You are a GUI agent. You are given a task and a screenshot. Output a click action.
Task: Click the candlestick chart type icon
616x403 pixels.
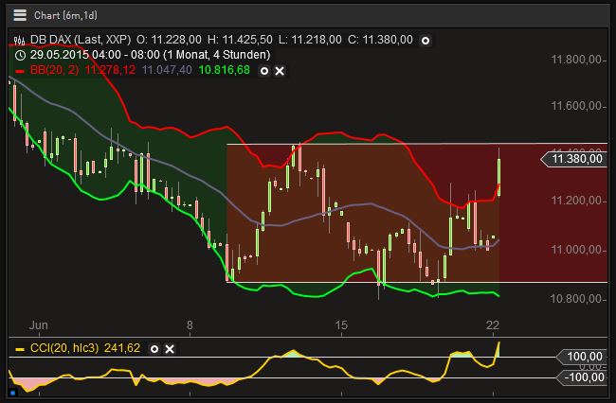tap(20, 40)
